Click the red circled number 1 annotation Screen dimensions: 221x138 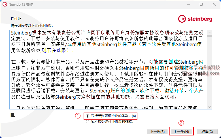click(78, 116)
